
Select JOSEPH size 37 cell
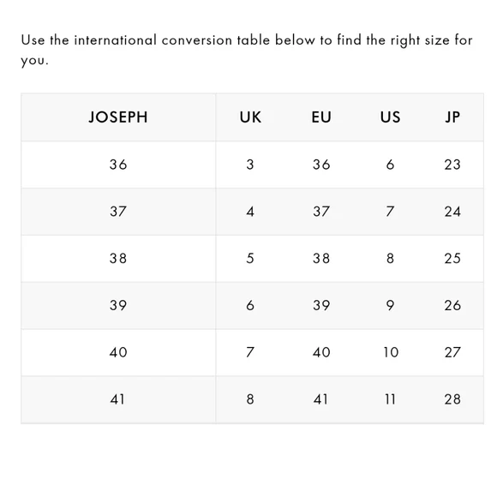tap(118, 212)
